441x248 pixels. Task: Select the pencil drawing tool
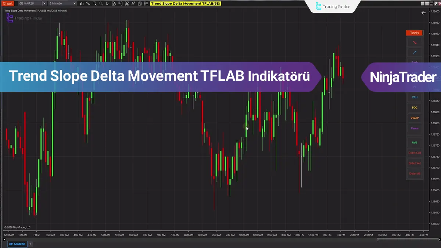point(89,4)
